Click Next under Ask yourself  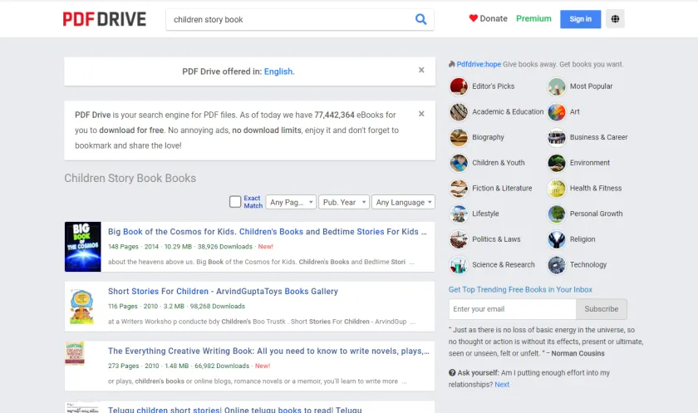(502, 385)
